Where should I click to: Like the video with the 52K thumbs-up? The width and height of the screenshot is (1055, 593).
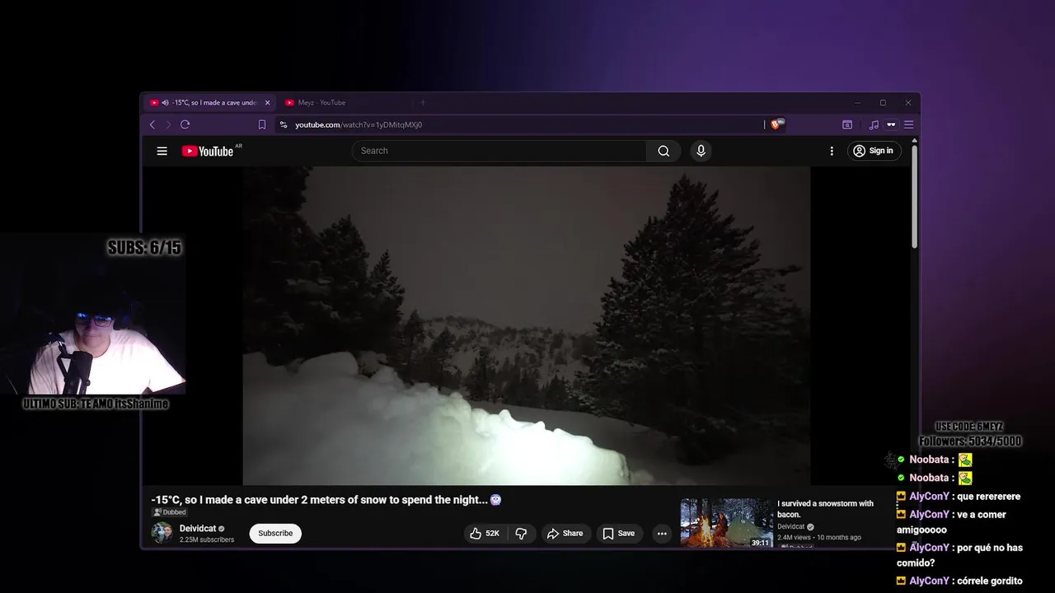coord(485,534)
